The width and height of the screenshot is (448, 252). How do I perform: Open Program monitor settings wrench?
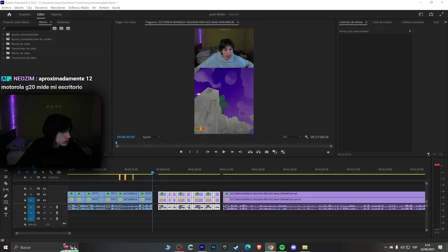tap(306, 137)
